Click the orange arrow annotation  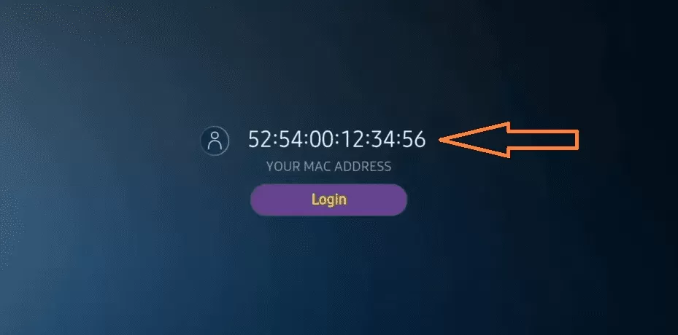[x=509, y=140]
